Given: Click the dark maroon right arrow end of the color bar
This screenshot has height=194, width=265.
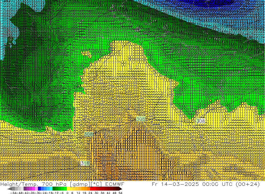Looking at the screenshot, I should click(121, 189).
